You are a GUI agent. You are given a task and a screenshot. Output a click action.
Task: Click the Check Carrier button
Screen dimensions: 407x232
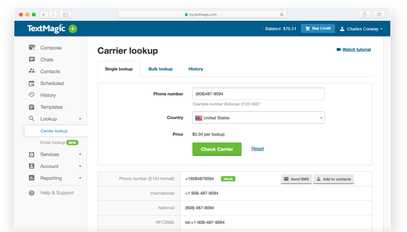pos(217,149)
